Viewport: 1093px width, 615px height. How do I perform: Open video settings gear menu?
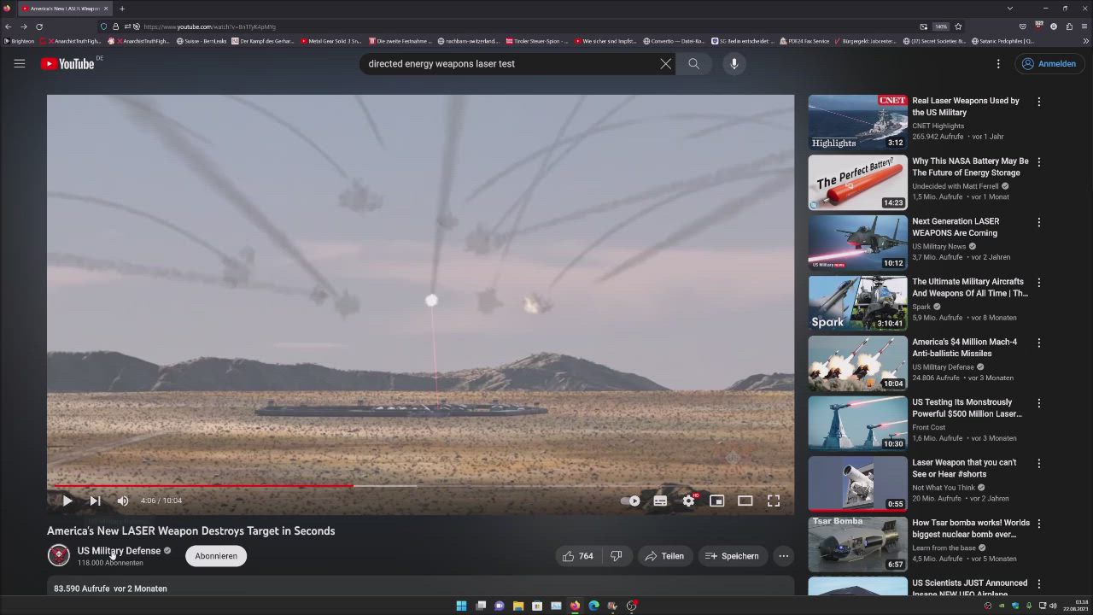(688, 501)
